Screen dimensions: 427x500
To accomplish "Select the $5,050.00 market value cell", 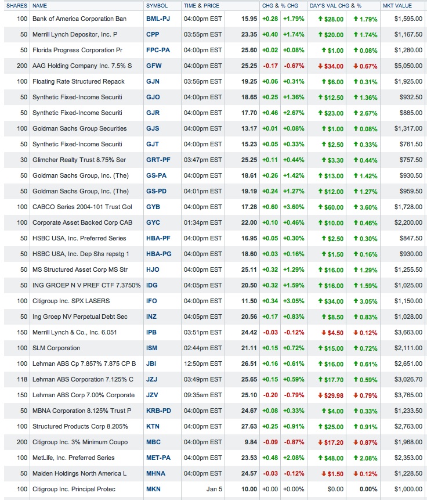I will (408, 66).
